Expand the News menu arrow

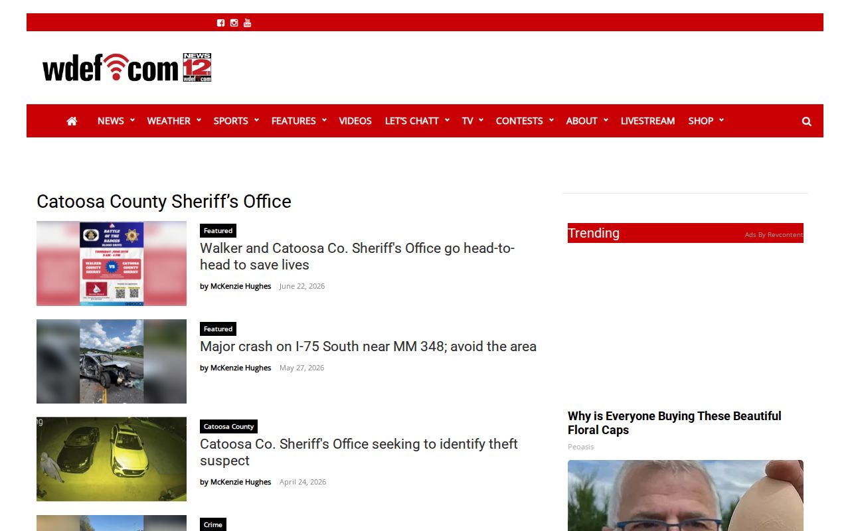(x=132, y=120)
